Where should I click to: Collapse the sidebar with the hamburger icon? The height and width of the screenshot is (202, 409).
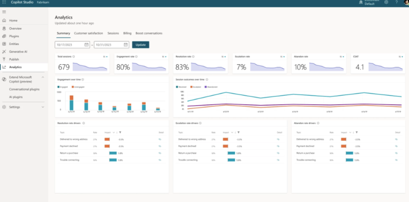click(4, 12)
